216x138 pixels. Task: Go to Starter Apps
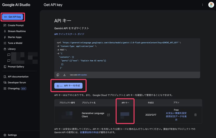(x=15, y=37)
